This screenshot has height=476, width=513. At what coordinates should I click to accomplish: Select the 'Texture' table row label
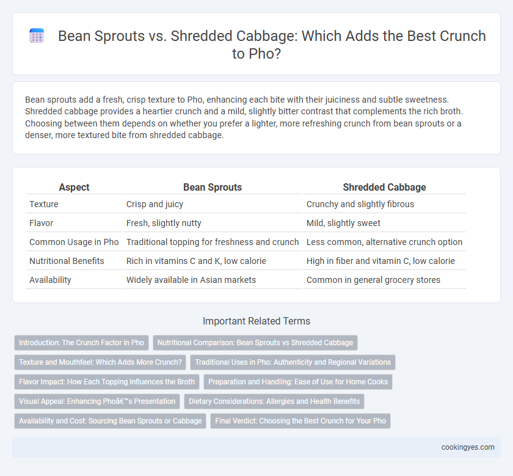pos(44,204)
